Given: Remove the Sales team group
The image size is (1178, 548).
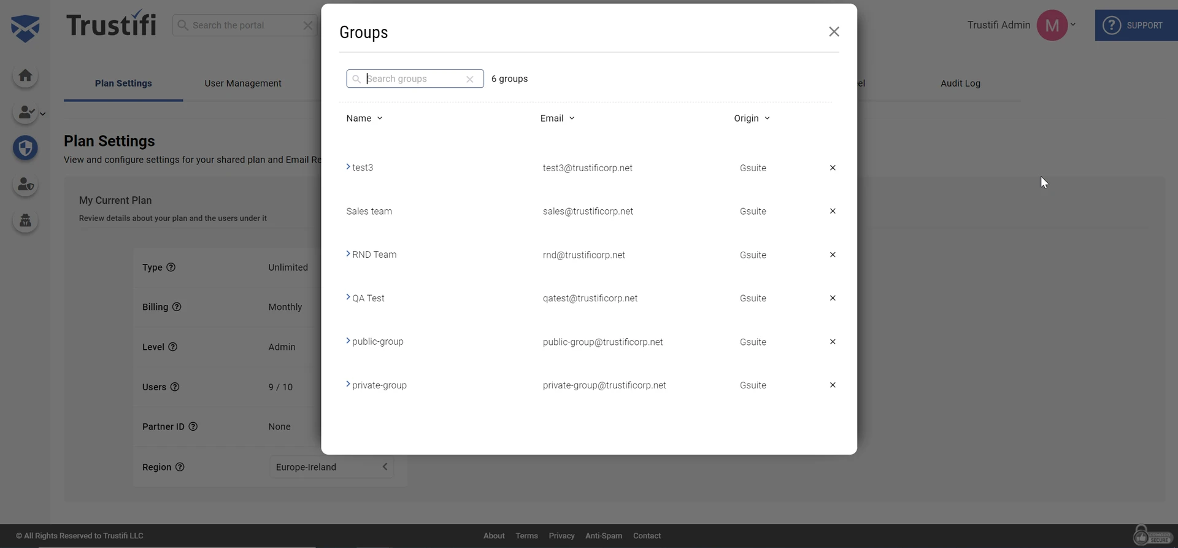Looking at the screenshot, I should (833, 211).
